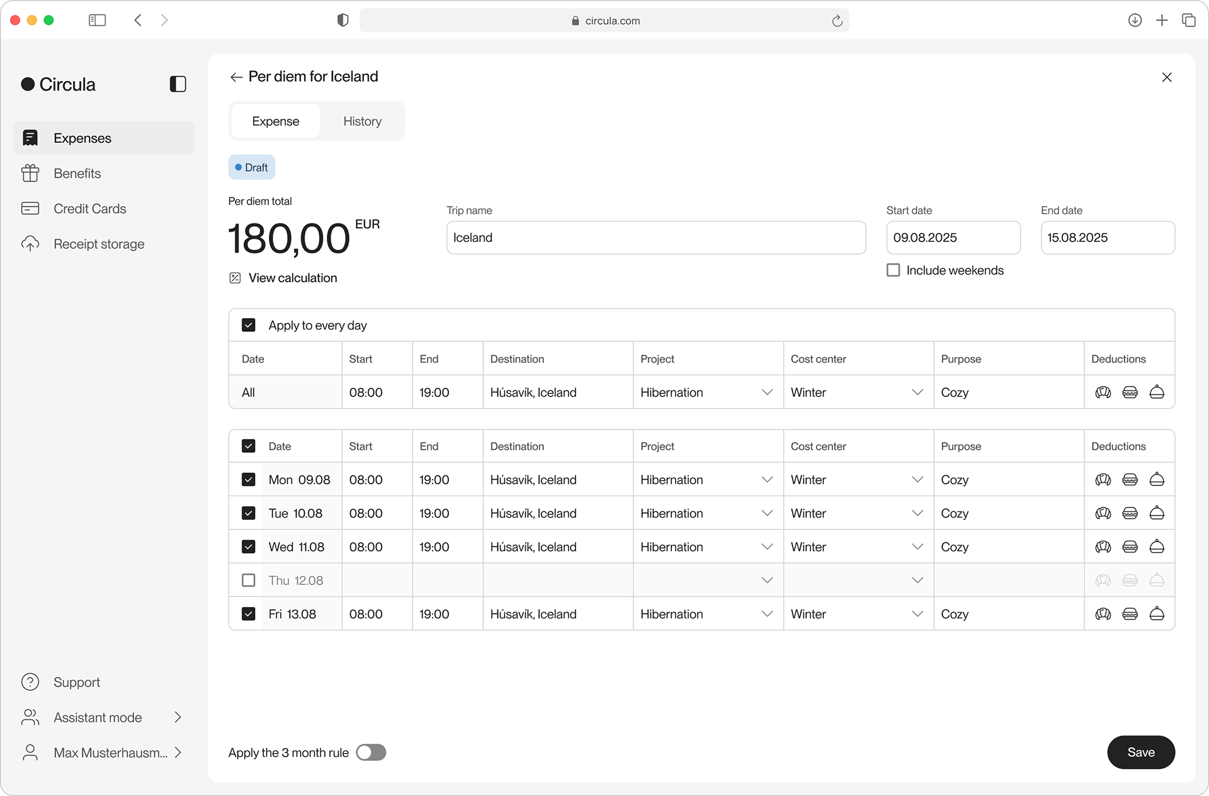Uncheck Apply to every day checkbox
Screen dimensions: 1209x796
coord(249,325)
